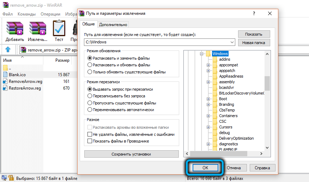309x182 pixels.
Task: Collapse the Windows folder tree node
Action: coord(202,54)
